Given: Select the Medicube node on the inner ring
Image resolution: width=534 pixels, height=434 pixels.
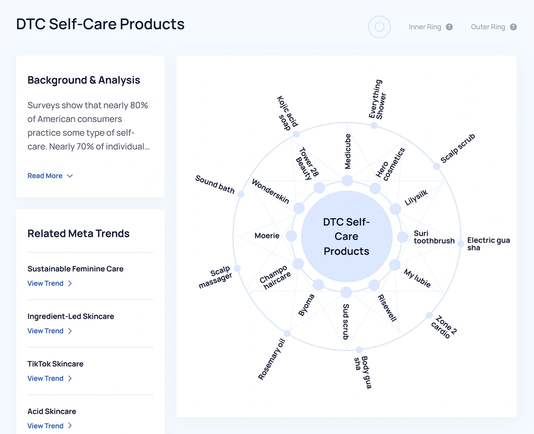Looking at the screenshot, I should click(x=347, y=180).
